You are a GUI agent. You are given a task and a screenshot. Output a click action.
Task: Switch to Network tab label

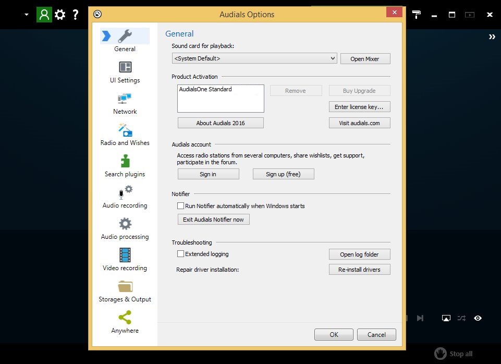point(125,112)
